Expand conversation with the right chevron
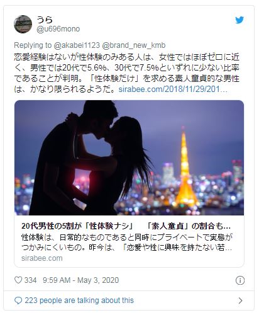Image resolution: width=259 pixels, height=315 pixels. pyautogui.click(x=240, y=301)
